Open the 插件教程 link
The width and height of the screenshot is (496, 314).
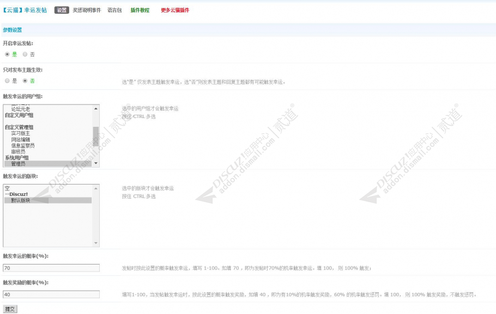click(140, 10)
